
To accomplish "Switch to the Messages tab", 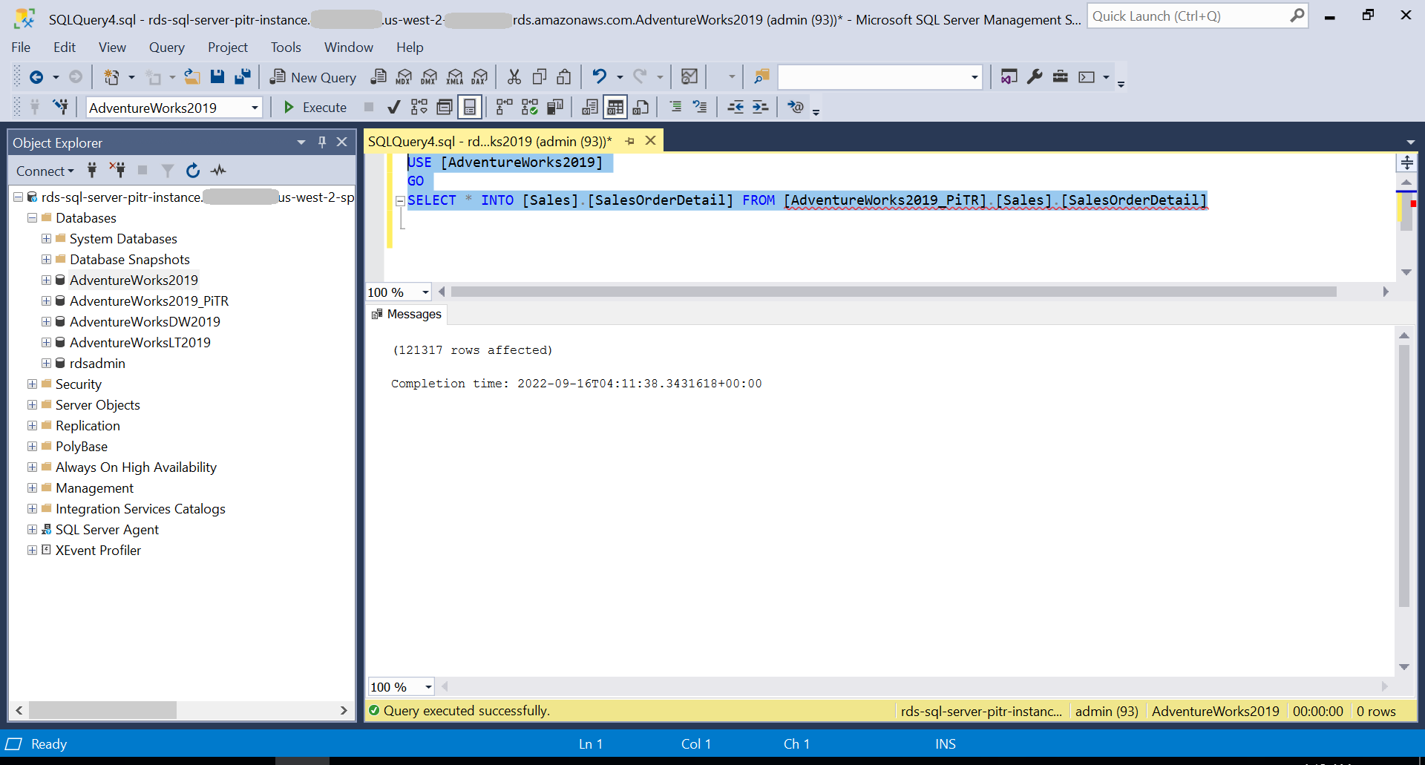I will pyautogui.click(x=407, y=315).
